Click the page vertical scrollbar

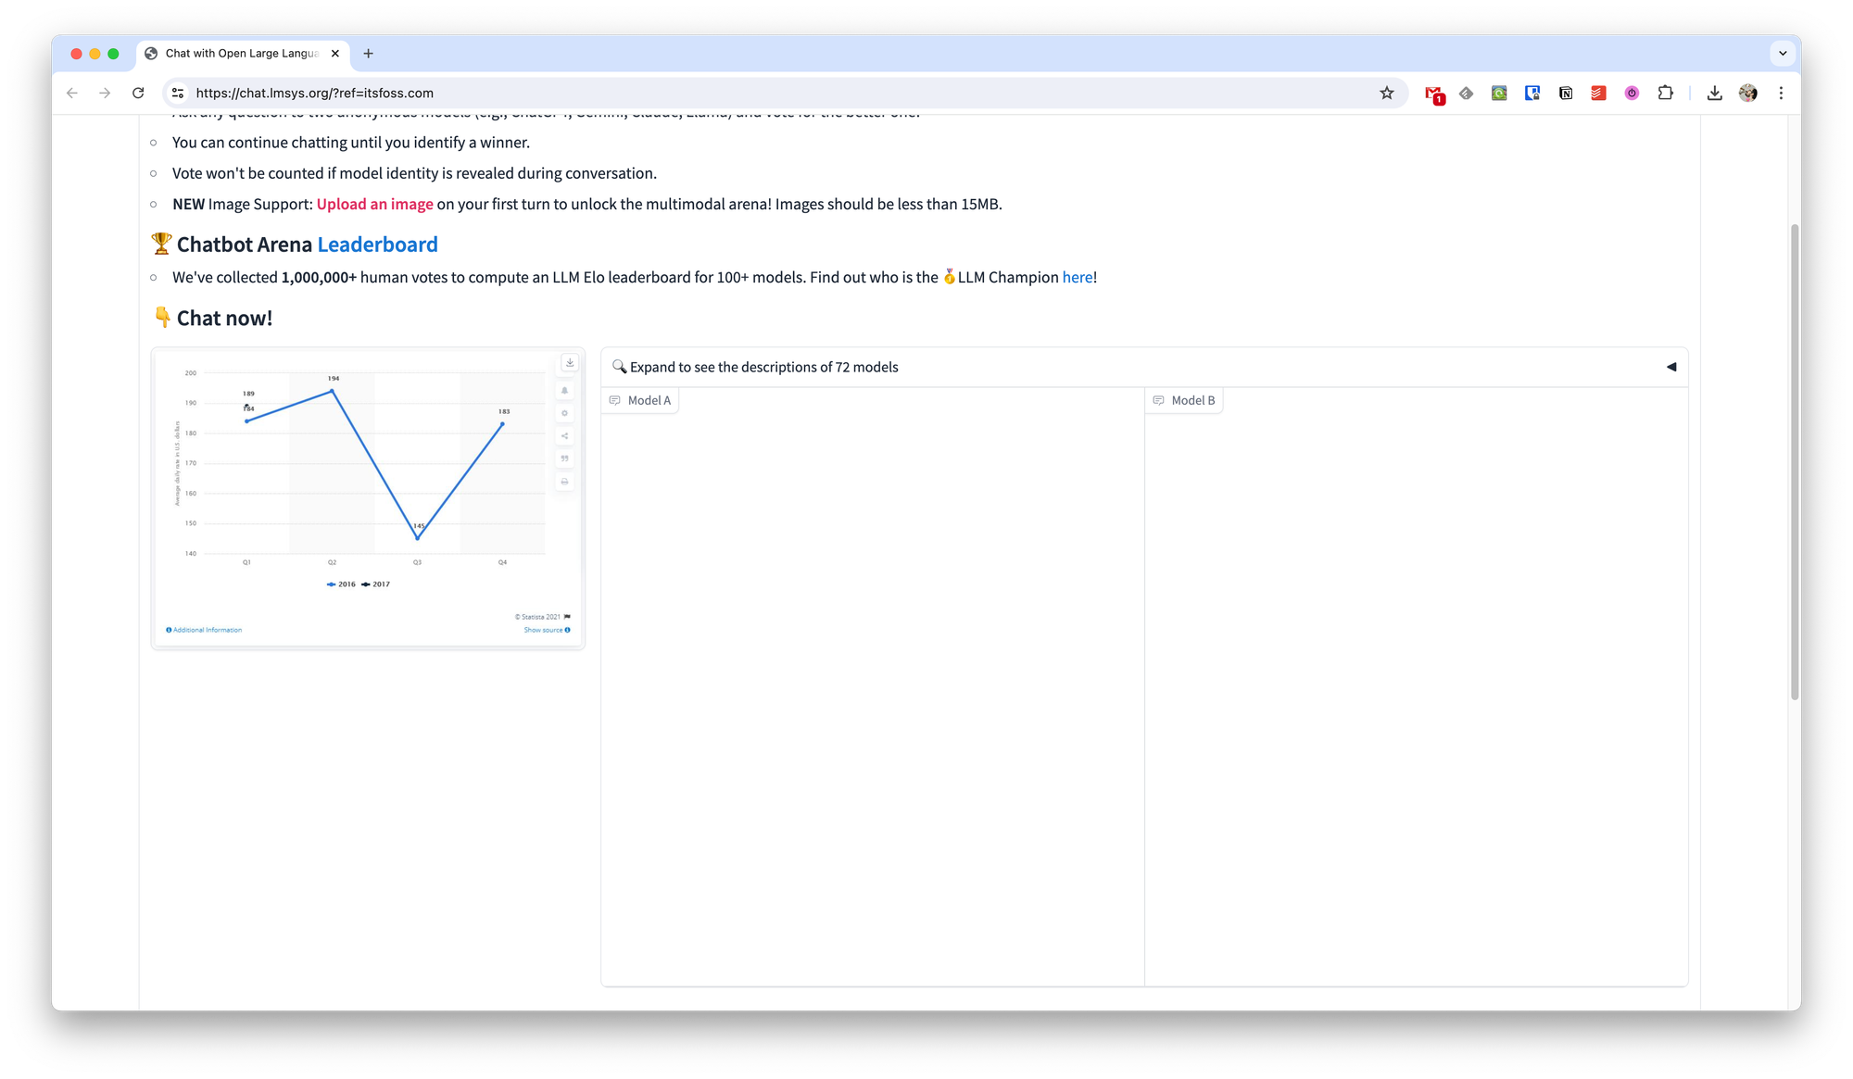pos(1795,463)
